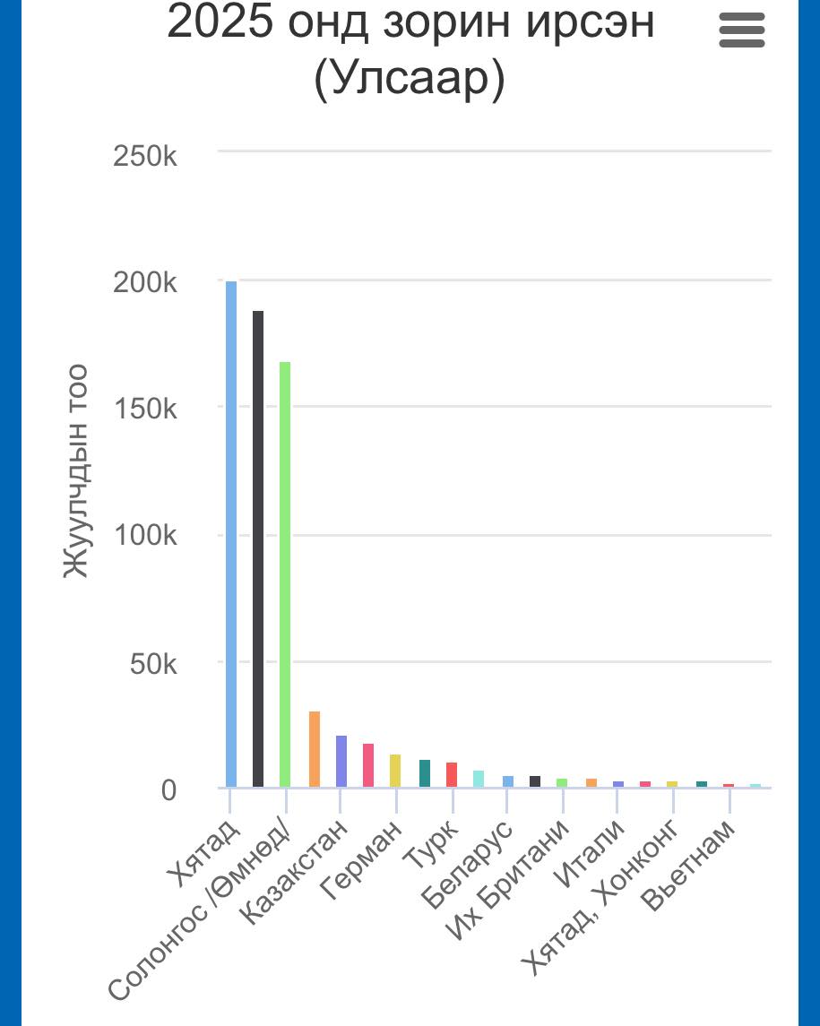
Task: Click the red Турк bar
Action: (x=452, y=775)
